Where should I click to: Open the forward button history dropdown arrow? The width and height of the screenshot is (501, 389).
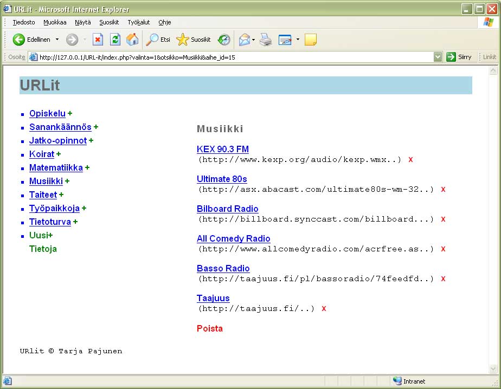[85, 40]
